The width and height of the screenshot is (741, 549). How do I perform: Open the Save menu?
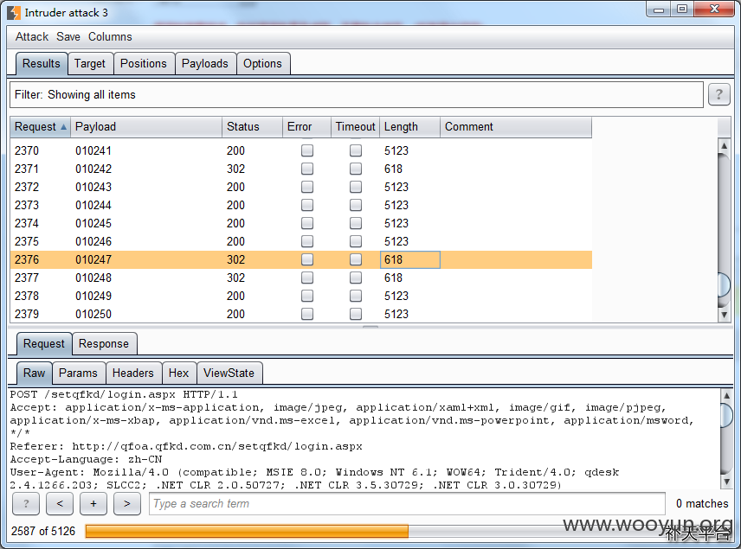pos(68,37)
